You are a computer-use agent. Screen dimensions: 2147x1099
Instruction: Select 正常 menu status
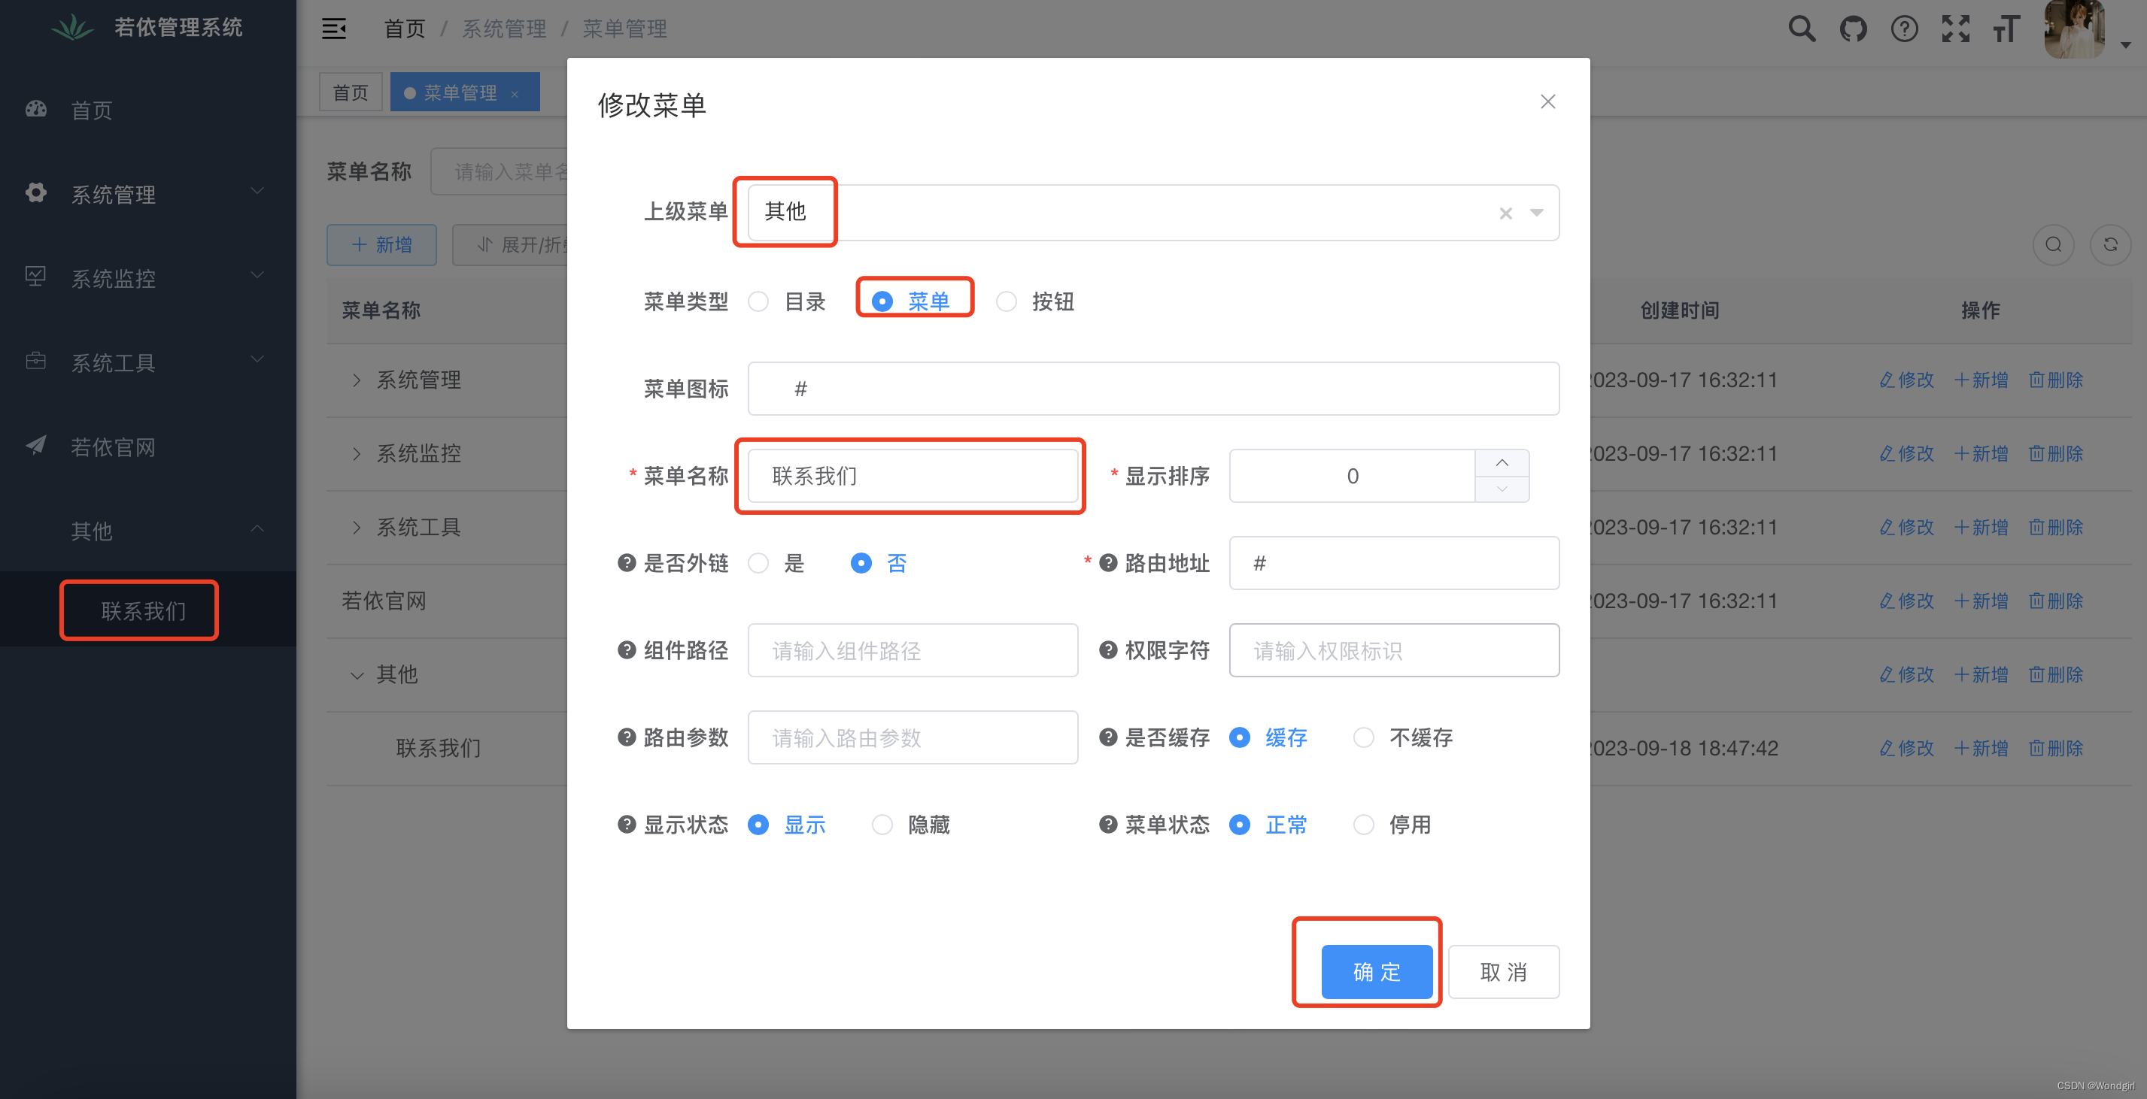click(x=1268, y=825)
